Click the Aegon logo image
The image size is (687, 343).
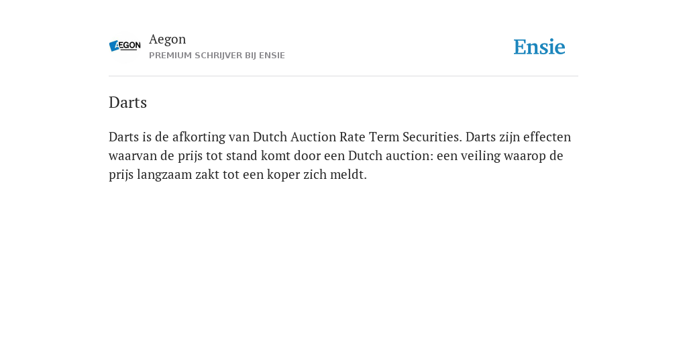click(125, 46)
